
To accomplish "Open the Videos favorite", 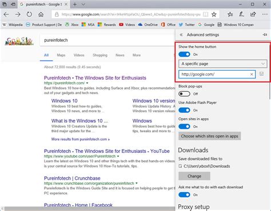I will [x=127, y=25].
